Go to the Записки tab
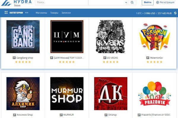 [x=66, y=13]
